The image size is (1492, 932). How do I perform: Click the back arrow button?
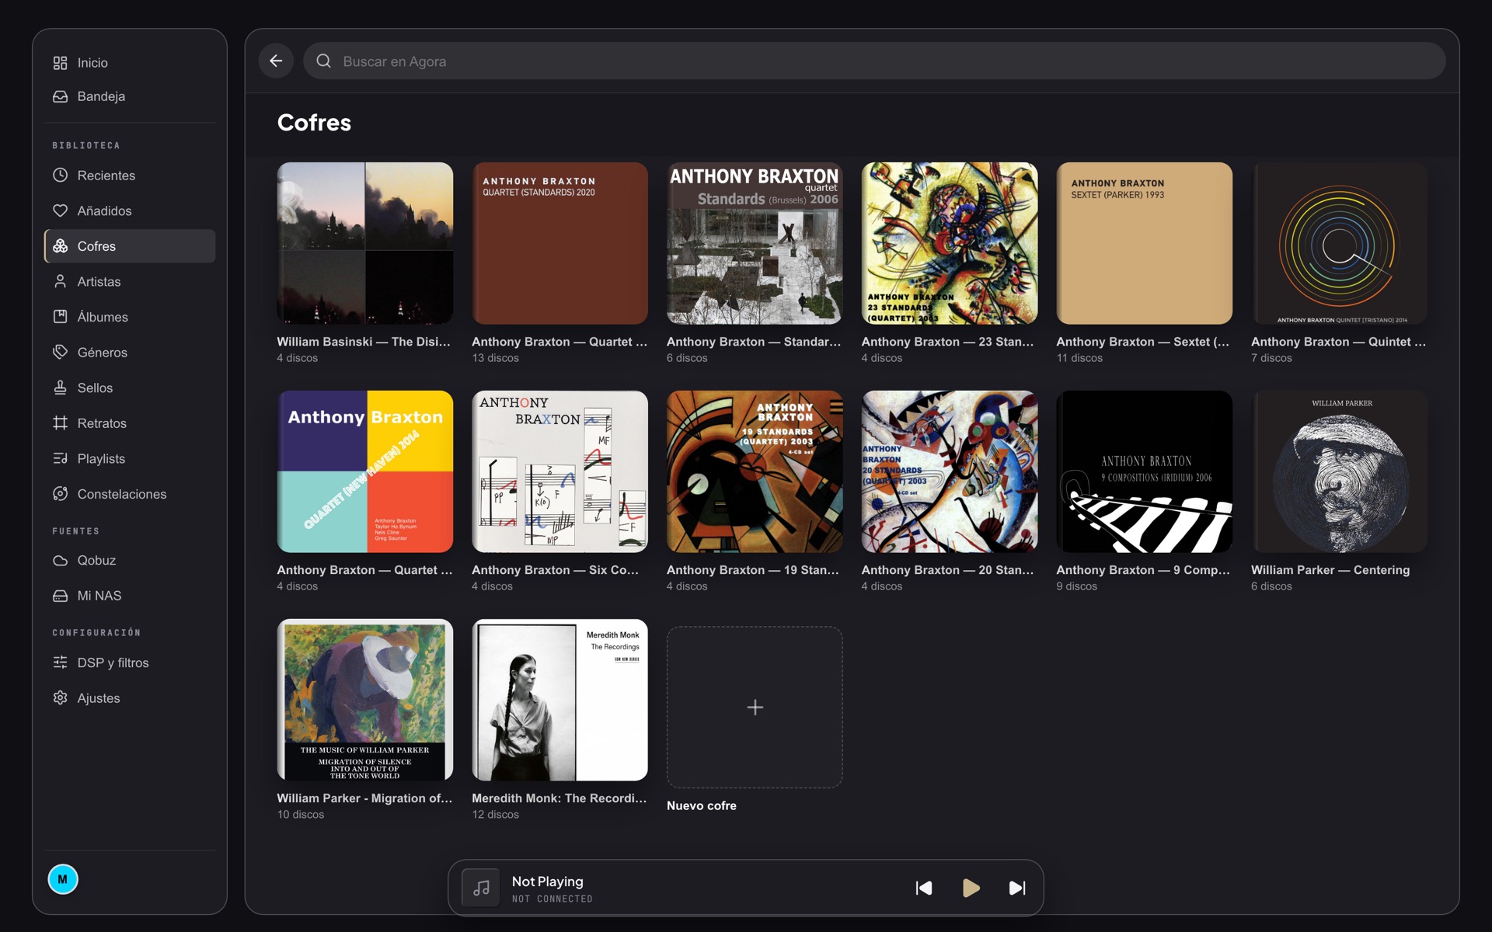[276, 61]
